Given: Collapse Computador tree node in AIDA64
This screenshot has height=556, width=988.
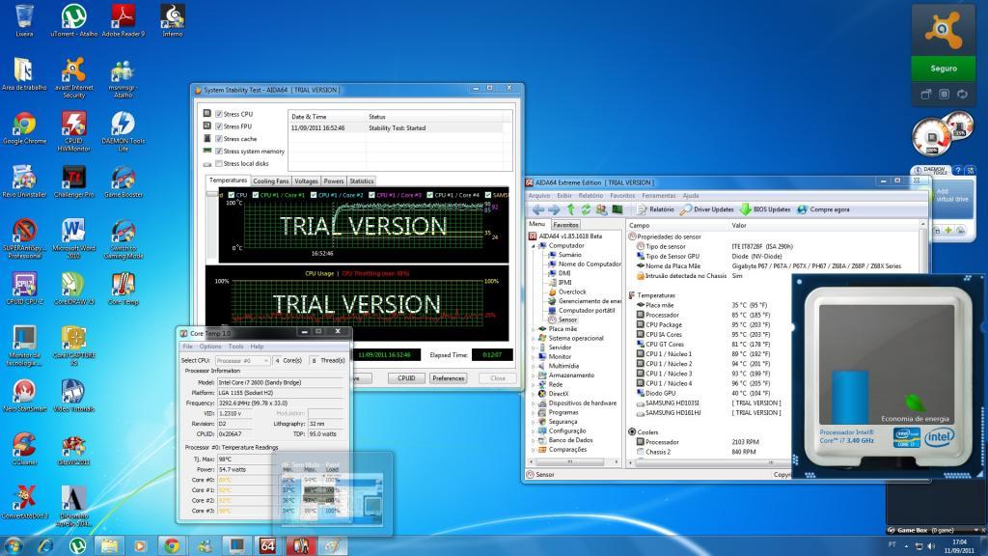Looking at the screenshot, I should click(x=534, y=246).
